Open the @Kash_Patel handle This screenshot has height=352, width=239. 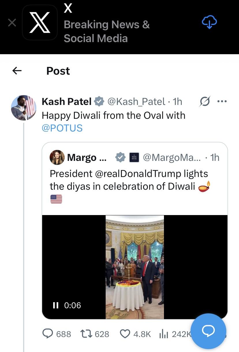pos(136,101)
